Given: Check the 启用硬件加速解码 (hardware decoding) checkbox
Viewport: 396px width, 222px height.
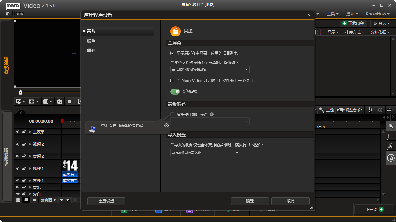Looking at the screenshot, I should pos(172,114).
